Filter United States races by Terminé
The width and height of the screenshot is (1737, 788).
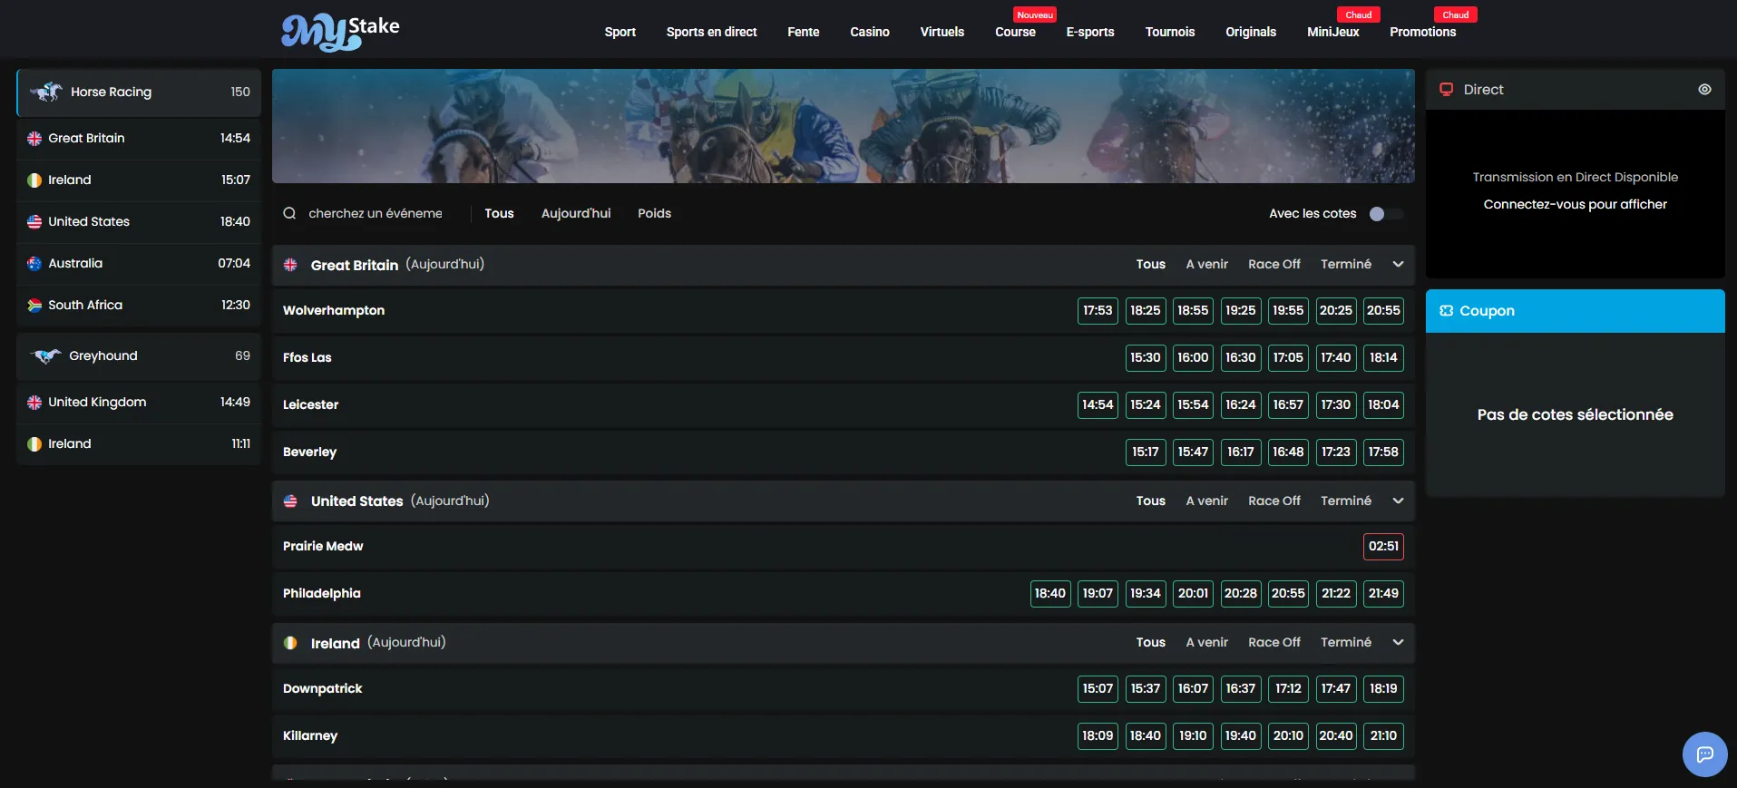pos(1346,501)
